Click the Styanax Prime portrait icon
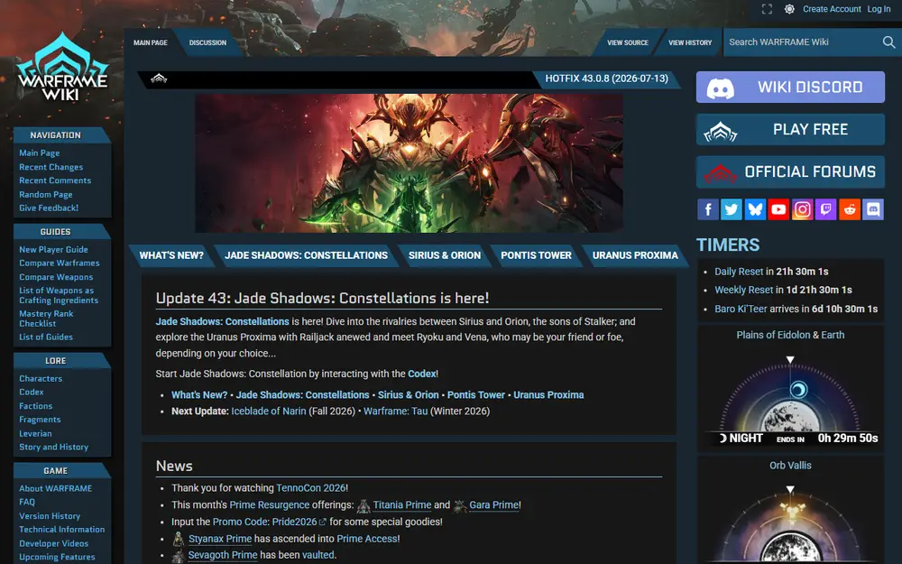902x564 pixels. tap(179, 540)
